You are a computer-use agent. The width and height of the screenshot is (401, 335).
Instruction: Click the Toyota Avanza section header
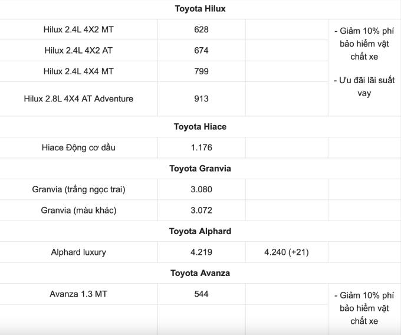click(x=200, y=273)
